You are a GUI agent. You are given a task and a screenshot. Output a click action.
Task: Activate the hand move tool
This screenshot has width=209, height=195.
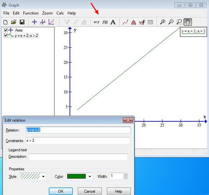click(x=188, y=22)
